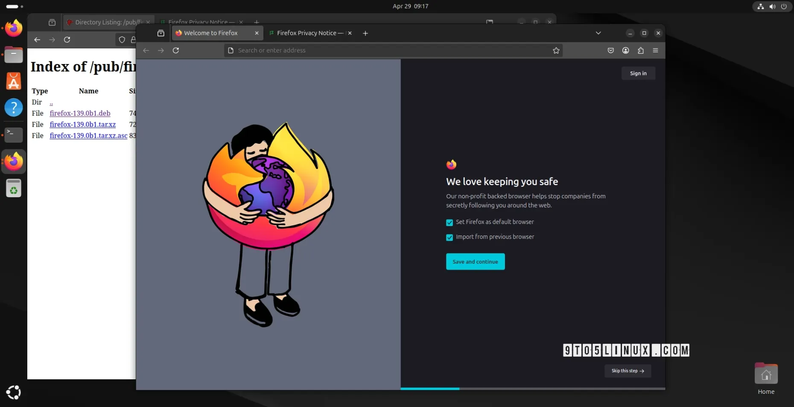Open the Help icon in the dock

point(14,108)
